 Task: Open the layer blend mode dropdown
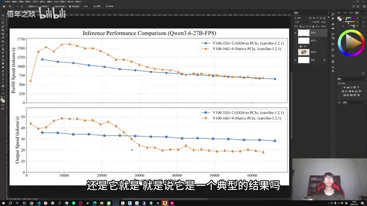click(302, 22)
